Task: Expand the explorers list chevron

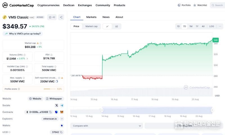Action: point(62,119)
